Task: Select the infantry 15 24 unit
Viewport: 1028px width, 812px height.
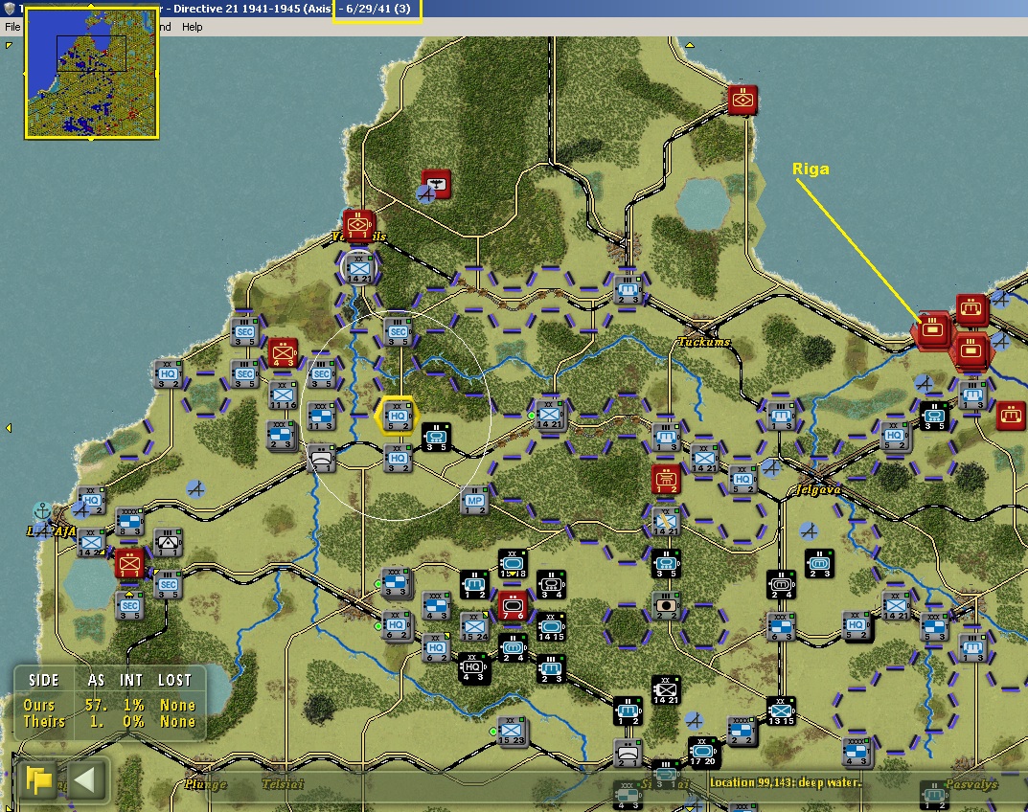Action: pyautogui.click(x=474, y=626)
